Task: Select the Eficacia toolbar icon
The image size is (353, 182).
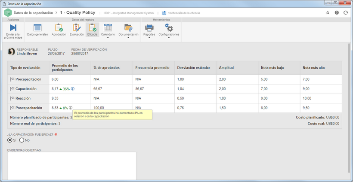Action: click(92, 27)
